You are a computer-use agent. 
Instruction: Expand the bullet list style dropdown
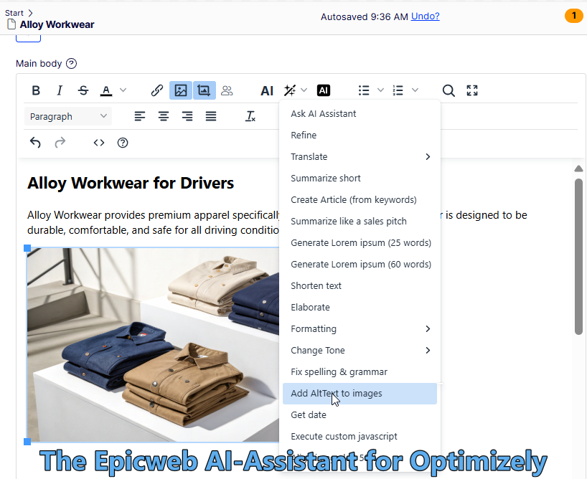tap(381, 90)
